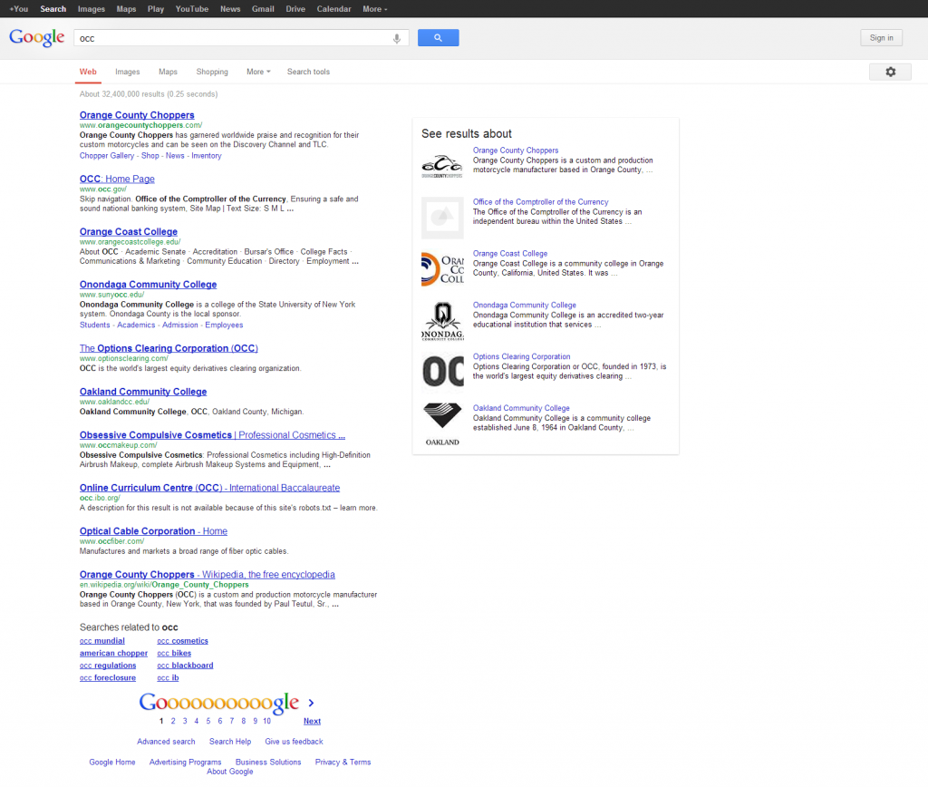The width and height of the screenshot is (928, 787).
Task: Open Advanced search link
Action: pyautogui.click(x=166, y=742)
